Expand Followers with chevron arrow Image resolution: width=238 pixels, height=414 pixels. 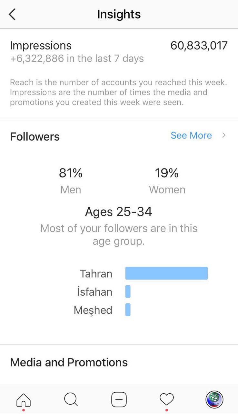pos(224,136)
